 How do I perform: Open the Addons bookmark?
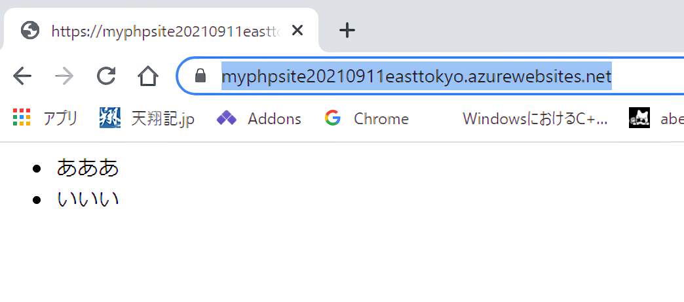click(x=259, y=118)
